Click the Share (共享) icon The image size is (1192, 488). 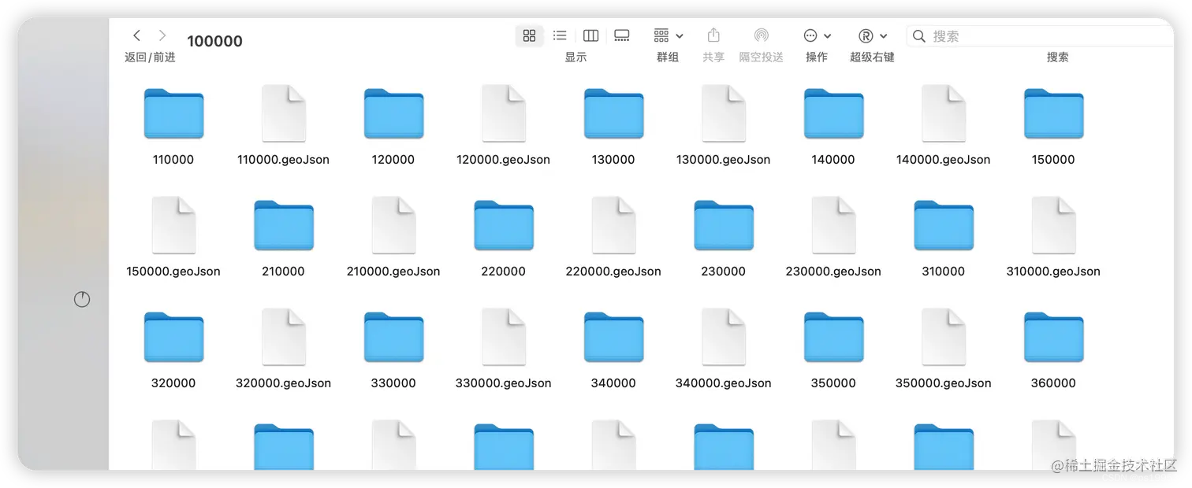[713, 35]
